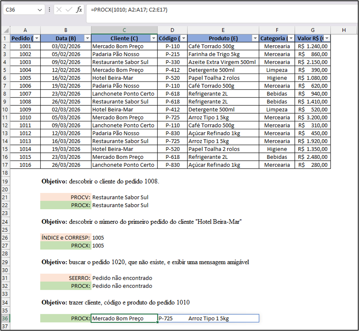Select column C header
The width and height of the screenshot is (359, 331).
(124, 30)
